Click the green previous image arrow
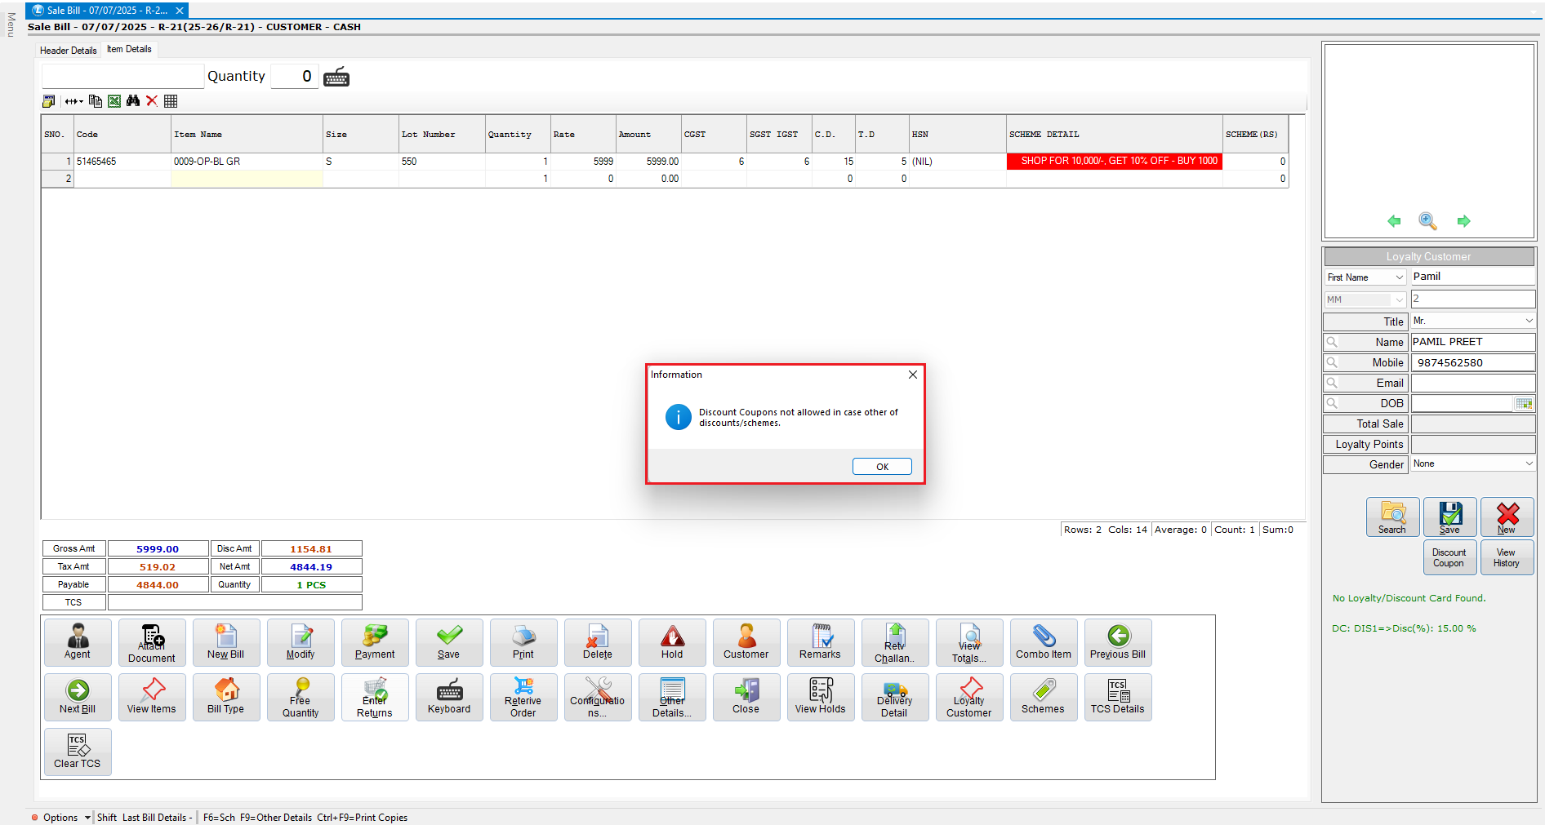The image size is (1545, 825). click(x=1394, y=221)
